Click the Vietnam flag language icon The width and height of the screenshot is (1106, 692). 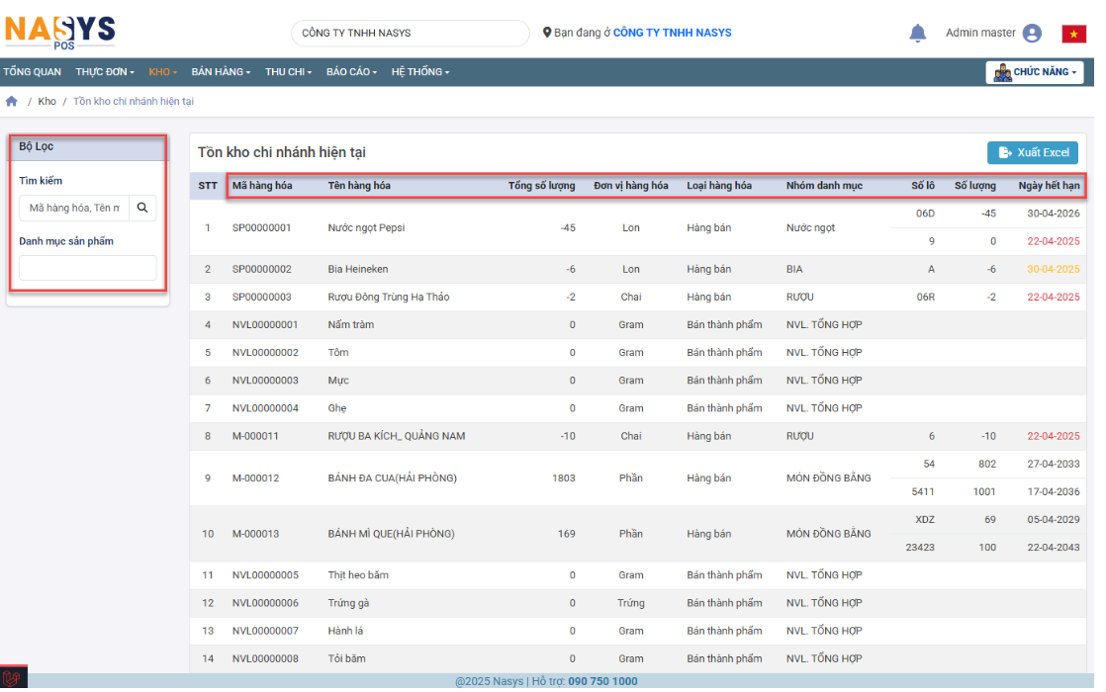click(x=1073, y=34)
